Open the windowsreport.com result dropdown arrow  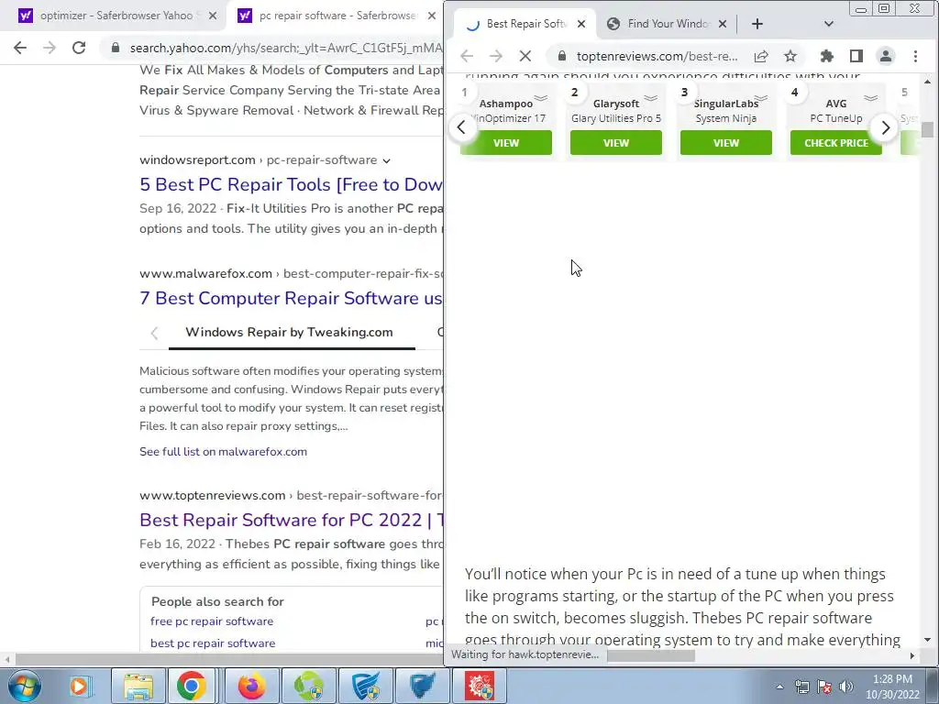pyautogui.click(x=386, y=160)
